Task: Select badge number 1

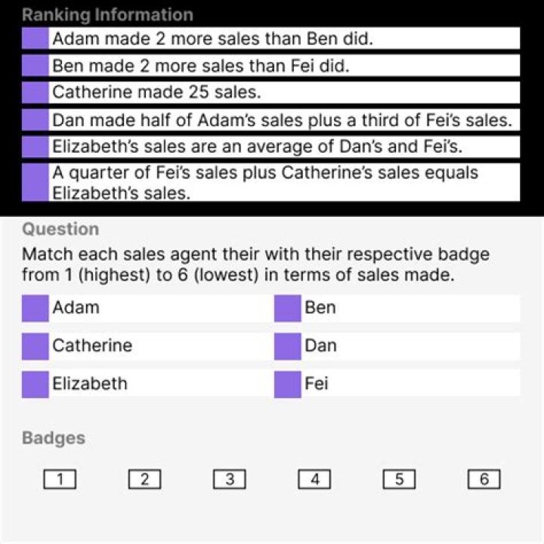Action: pyautogui.click(x=60, y=479)
